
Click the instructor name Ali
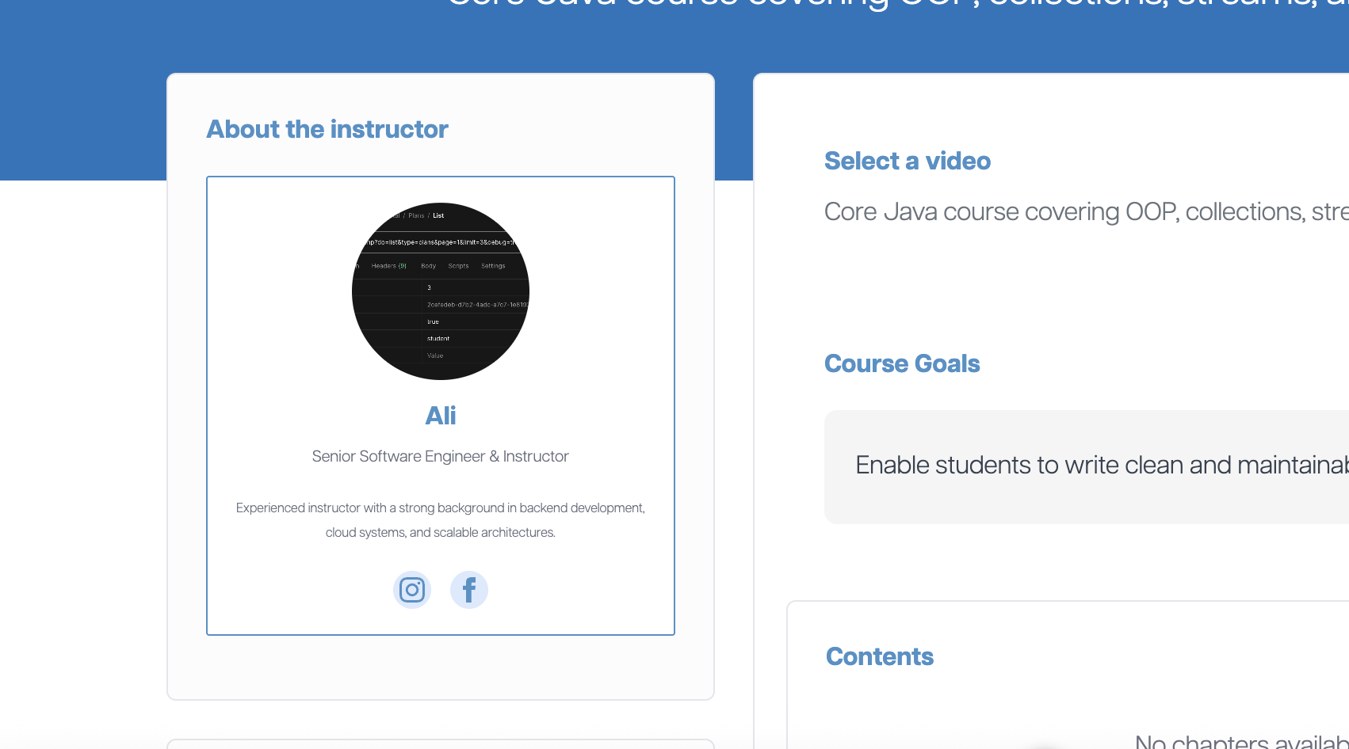click(441, 416)
